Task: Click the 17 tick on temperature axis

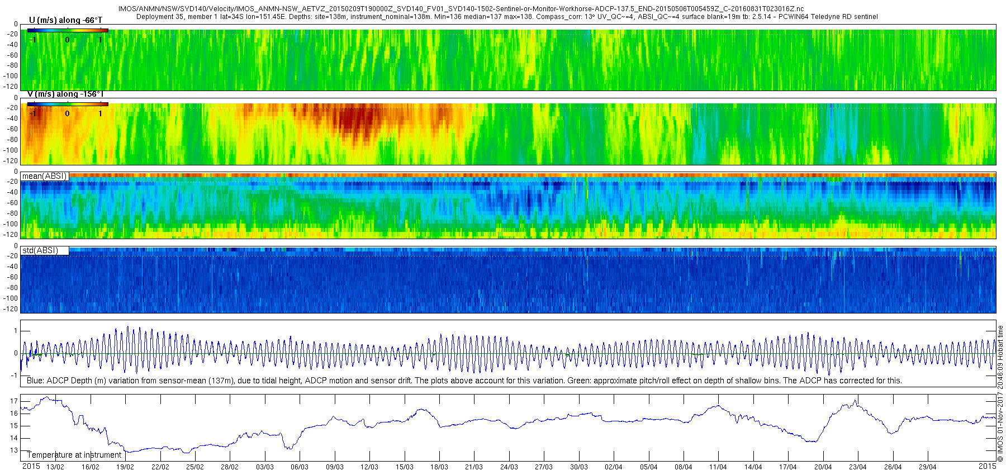Action: click(x=14, y=401)
